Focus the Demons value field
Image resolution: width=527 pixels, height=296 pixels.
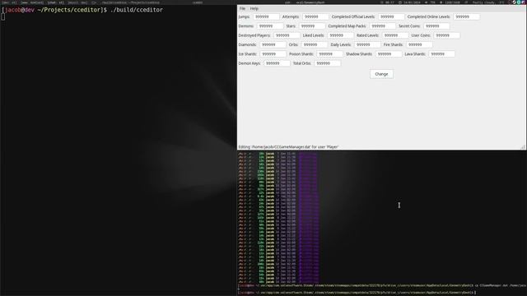270,26
